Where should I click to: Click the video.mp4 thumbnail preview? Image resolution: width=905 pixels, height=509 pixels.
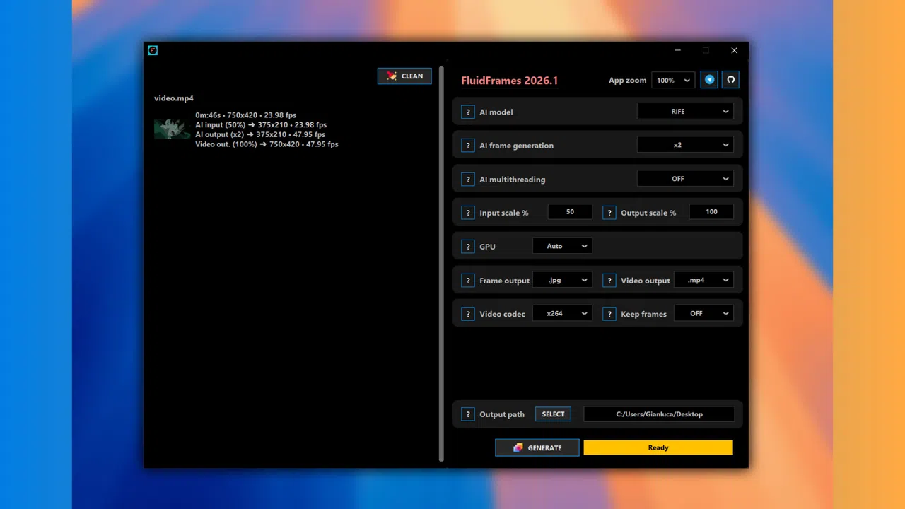[x=172, y=129]
